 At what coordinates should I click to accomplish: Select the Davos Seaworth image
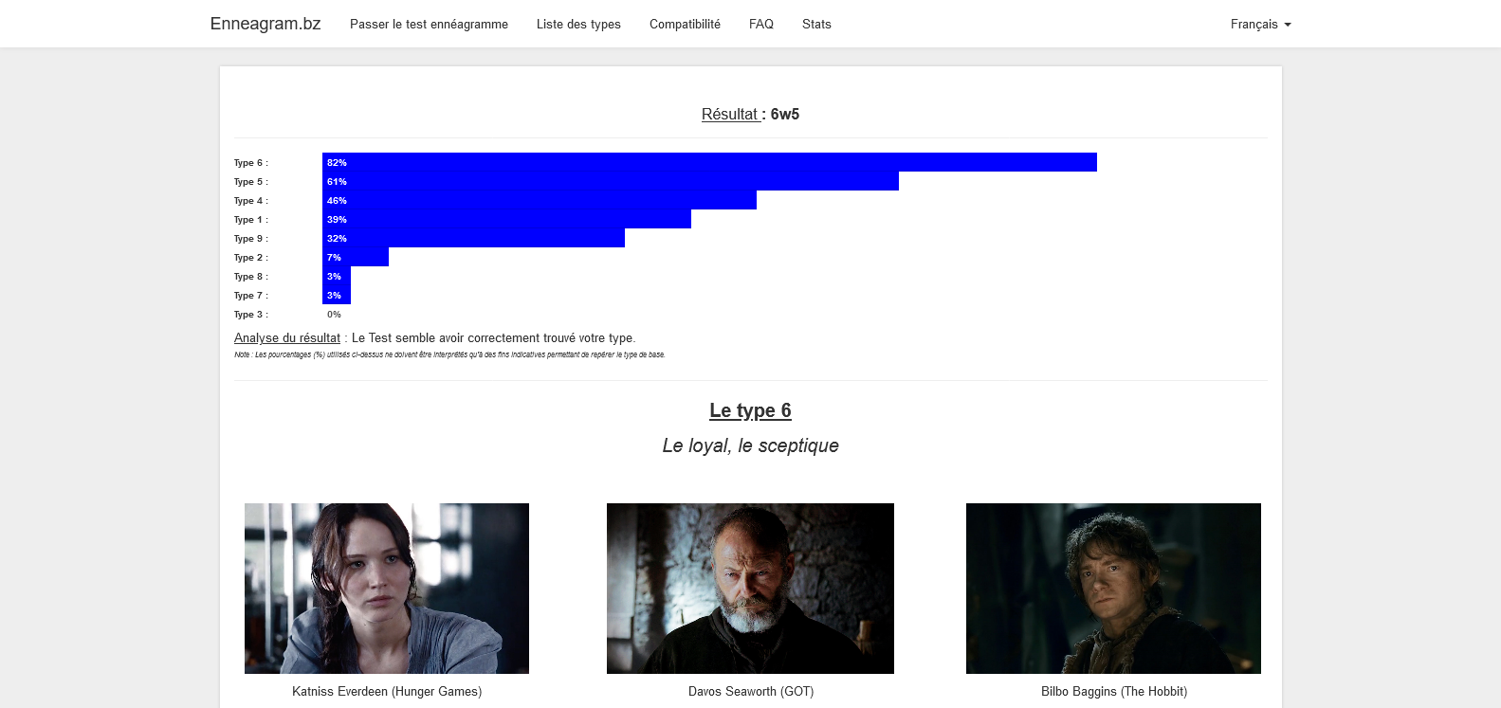(x=750, y=589)
